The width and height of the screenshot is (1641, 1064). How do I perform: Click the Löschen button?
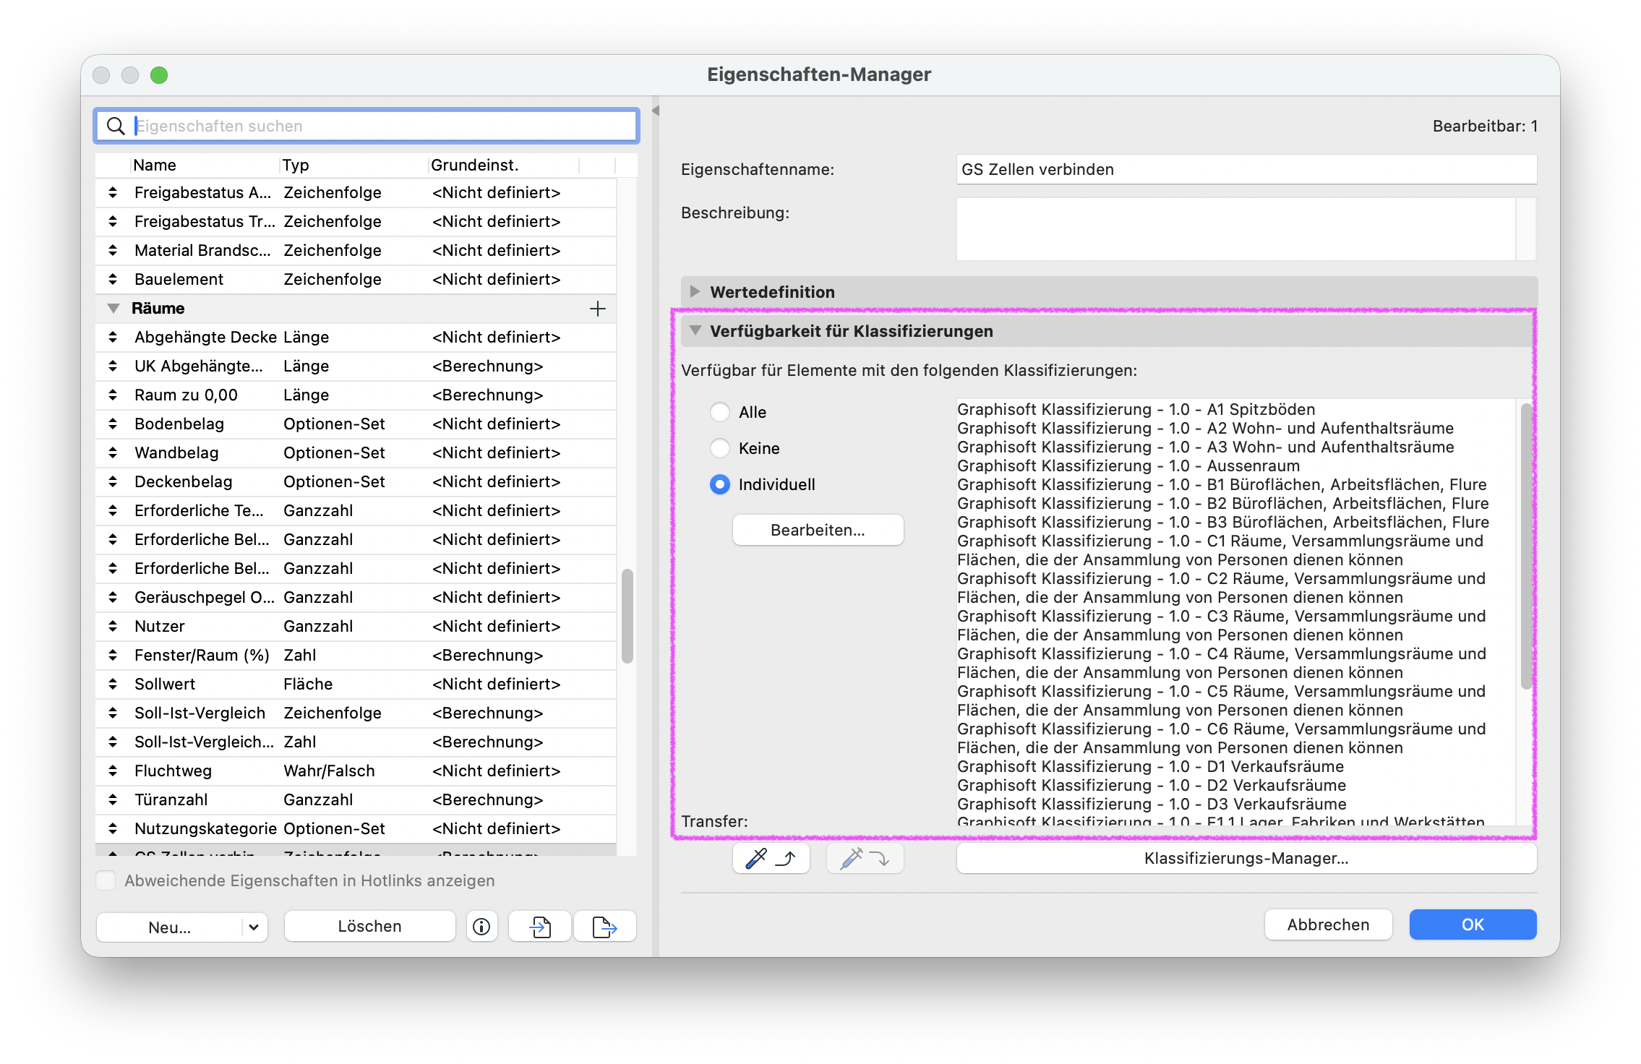pos(369,927)
